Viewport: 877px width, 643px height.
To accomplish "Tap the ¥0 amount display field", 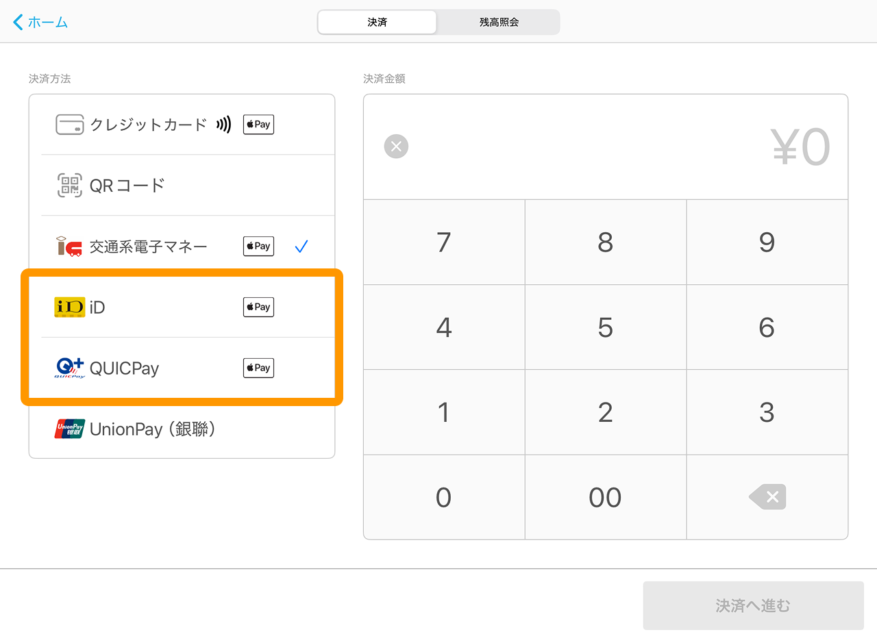I will [x=800, y=147].
